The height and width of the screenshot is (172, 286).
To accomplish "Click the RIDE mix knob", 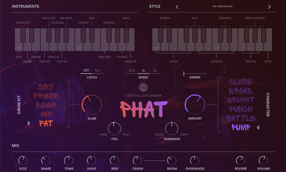I will click(x=115, y=161).
